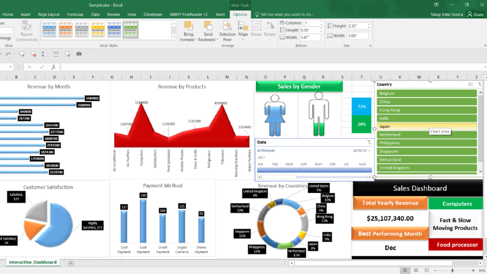Click the delete comment icon in toolbar
Viewport: 487px width, 274px height.
point(33,54)
